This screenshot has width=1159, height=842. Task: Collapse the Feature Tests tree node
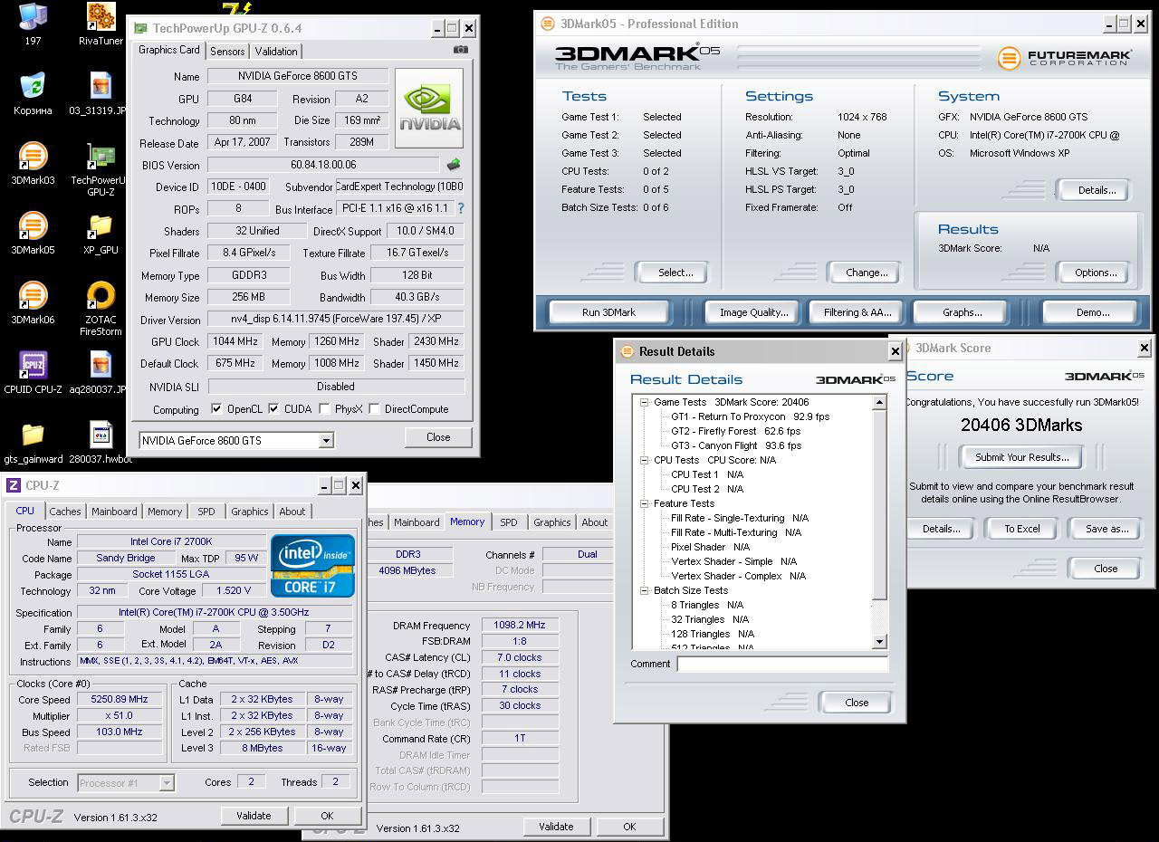pyautogui.click(x=644, y=503)
